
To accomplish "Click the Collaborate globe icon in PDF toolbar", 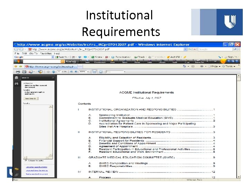I will (40, 72).
